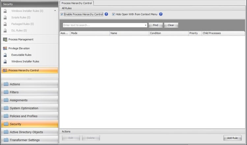Toggle Hide Open With from Context Menu checkbox
This screenshot has height=145, width=247.
tap(113, 14)
